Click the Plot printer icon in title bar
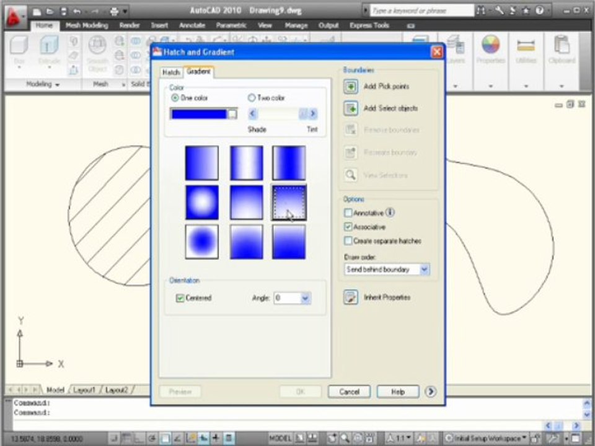 114,11
